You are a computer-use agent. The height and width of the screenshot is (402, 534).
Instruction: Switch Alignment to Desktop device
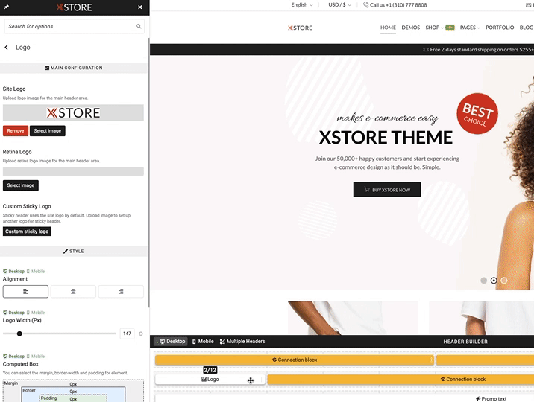(x=13, y=272)
